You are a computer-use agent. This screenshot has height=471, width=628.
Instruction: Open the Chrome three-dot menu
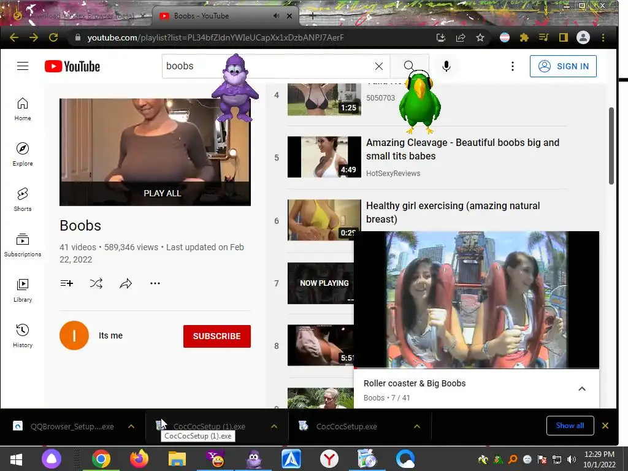click(603, 37)
